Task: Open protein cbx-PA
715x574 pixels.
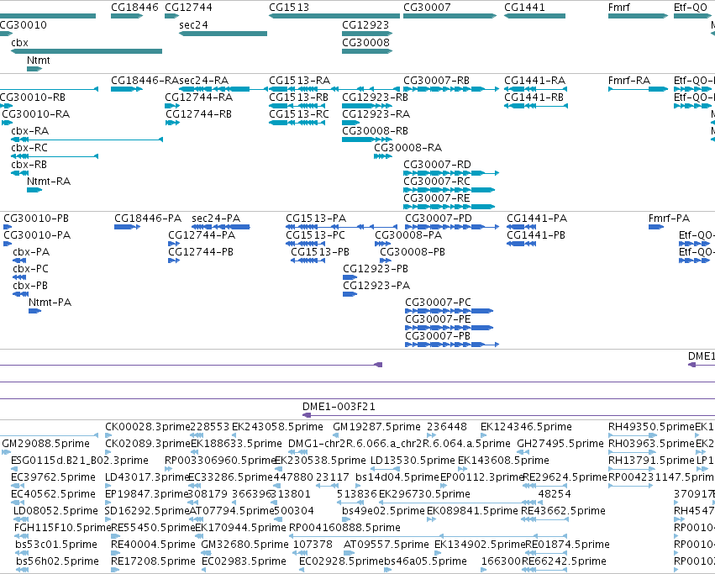Action: [x=31, y=252]
